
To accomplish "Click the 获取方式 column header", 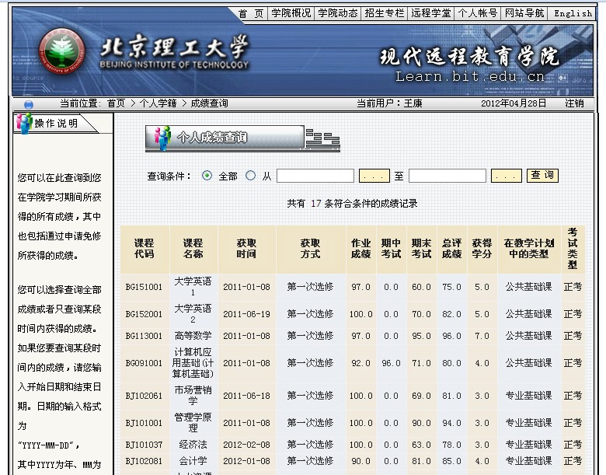I will [x=310, y=249].
